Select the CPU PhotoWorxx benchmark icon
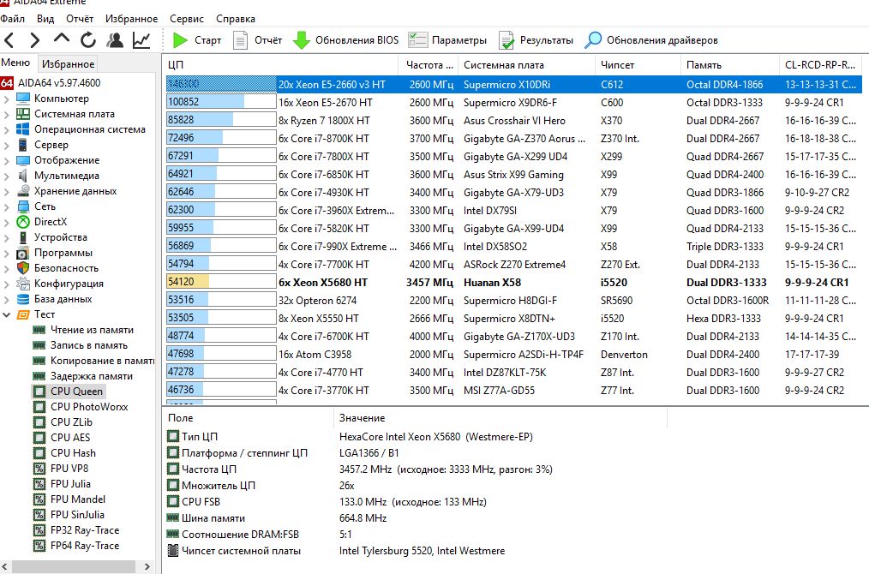 39,407
